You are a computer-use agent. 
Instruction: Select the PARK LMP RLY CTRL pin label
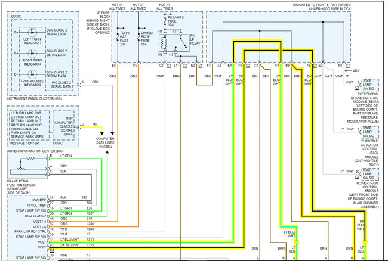coord(30,232)
